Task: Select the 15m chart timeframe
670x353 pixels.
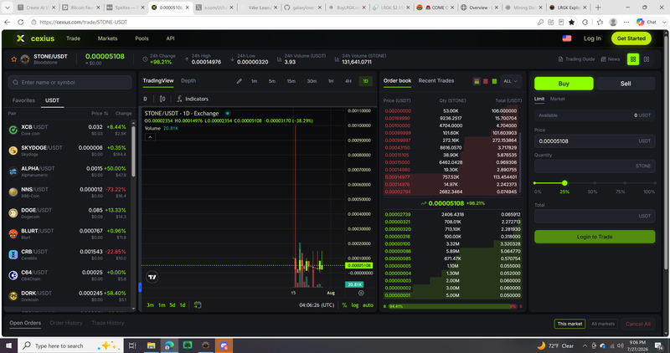Action: 291,81
